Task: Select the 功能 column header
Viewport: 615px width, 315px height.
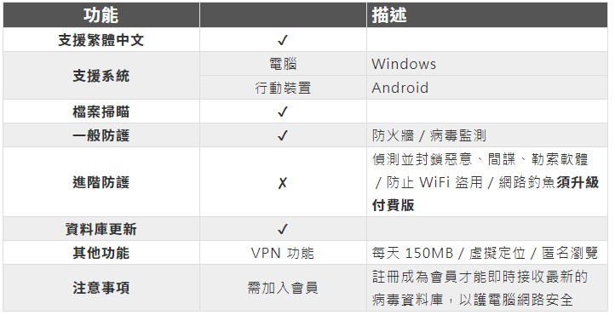Action: click(101, 15)
